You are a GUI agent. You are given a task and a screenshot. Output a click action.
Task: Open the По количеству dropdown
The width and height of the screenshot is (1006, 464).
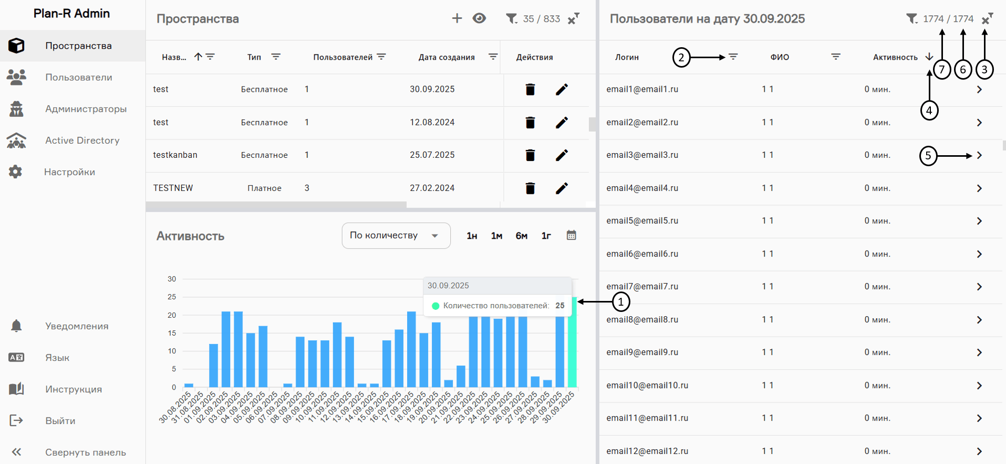[x=396, y=235]
